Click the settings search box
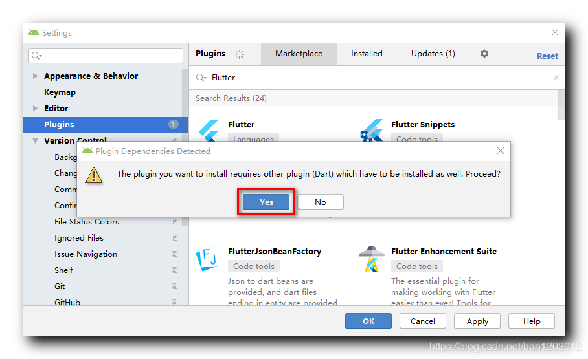This screenshot has height=359, width=588. (x=106, y=56)
